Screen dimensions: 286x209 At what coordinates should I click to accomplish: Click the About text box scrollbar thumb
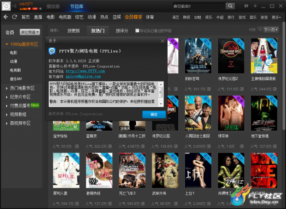160,92
